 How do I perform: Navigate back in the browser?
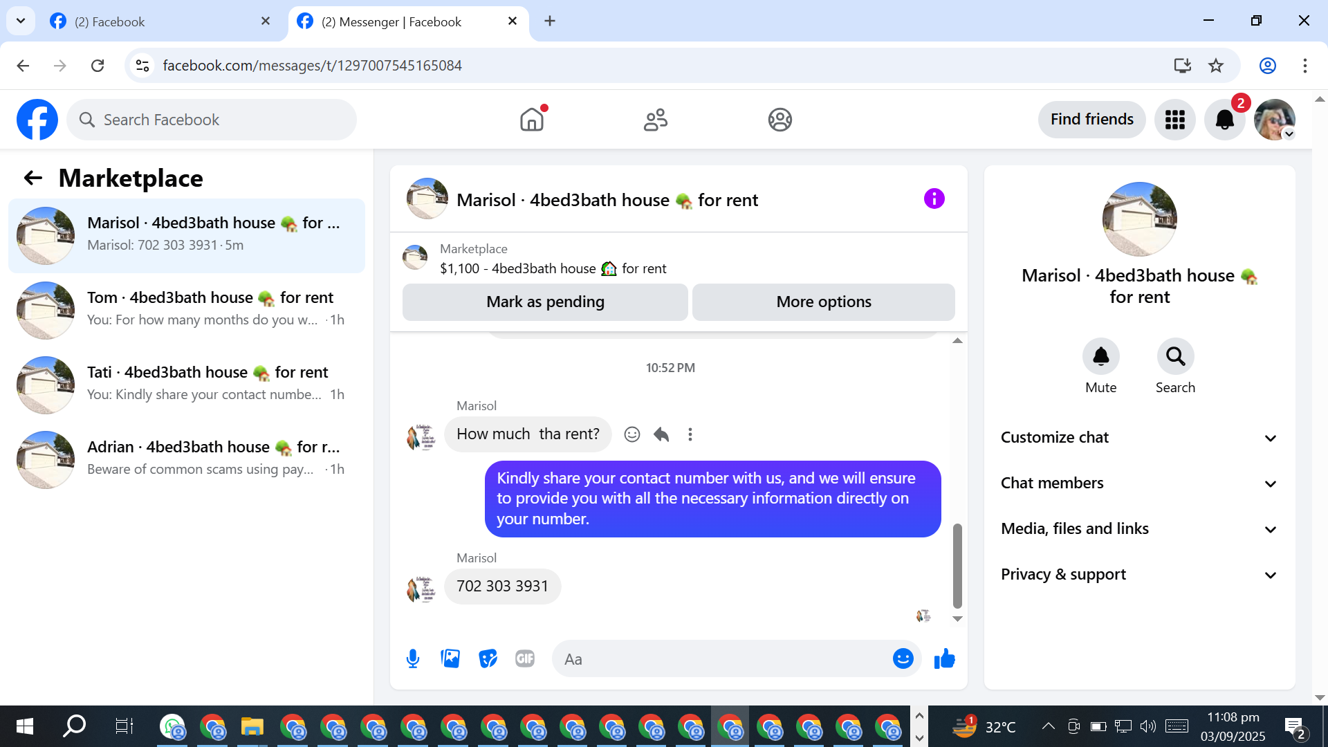23,66
